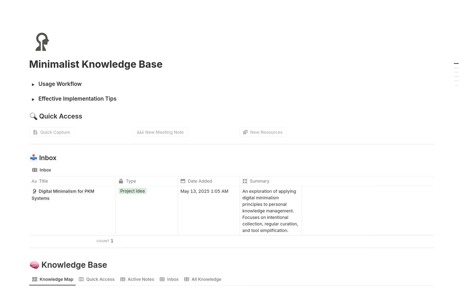This screenshot has height=290, width=465.
Task: Switch to the Knowledge Map tab
Action: pyautogui.click(x=53, y=279)
